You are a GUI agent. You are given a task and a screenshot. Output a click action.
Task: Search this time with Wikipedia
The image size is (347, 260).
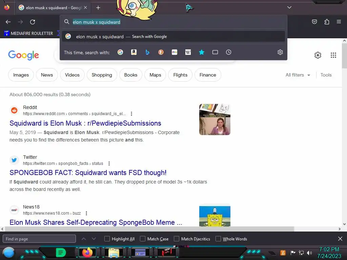(x=188, y=52)
